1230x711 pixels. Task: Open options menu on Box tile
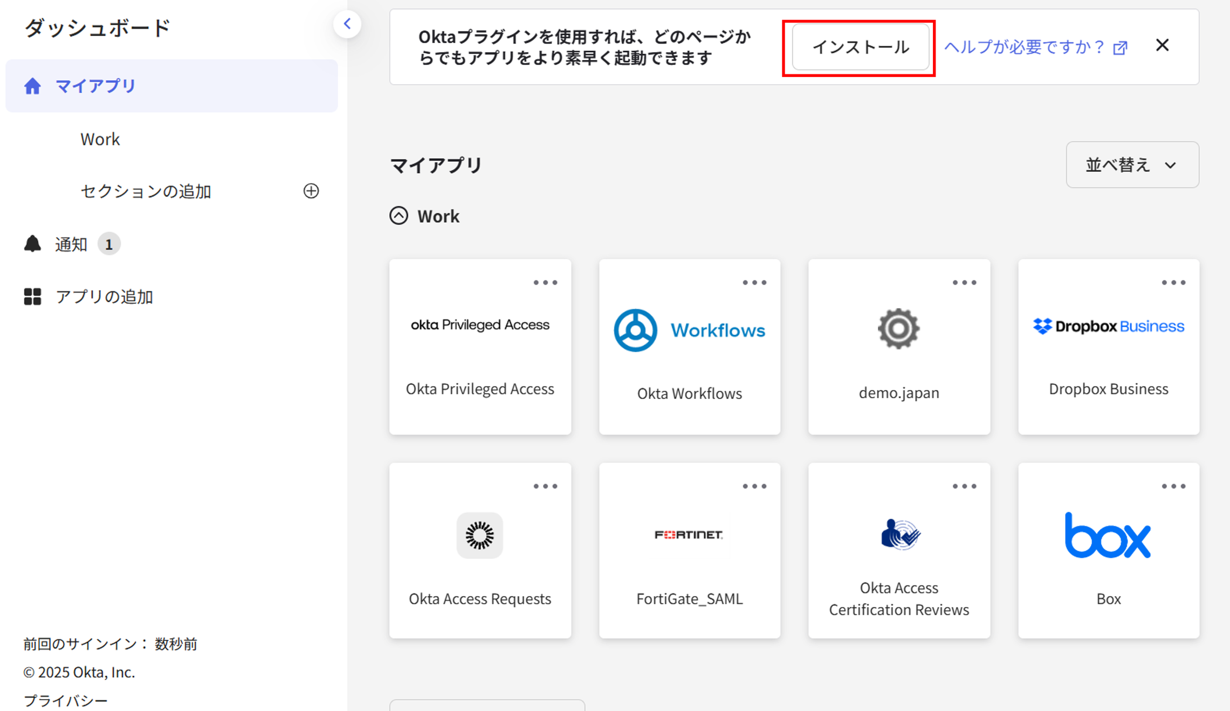coord(1173,486)
